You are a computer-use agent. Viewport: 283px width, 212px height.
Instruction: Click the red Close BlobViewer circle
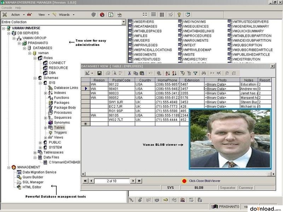point(184,181)
